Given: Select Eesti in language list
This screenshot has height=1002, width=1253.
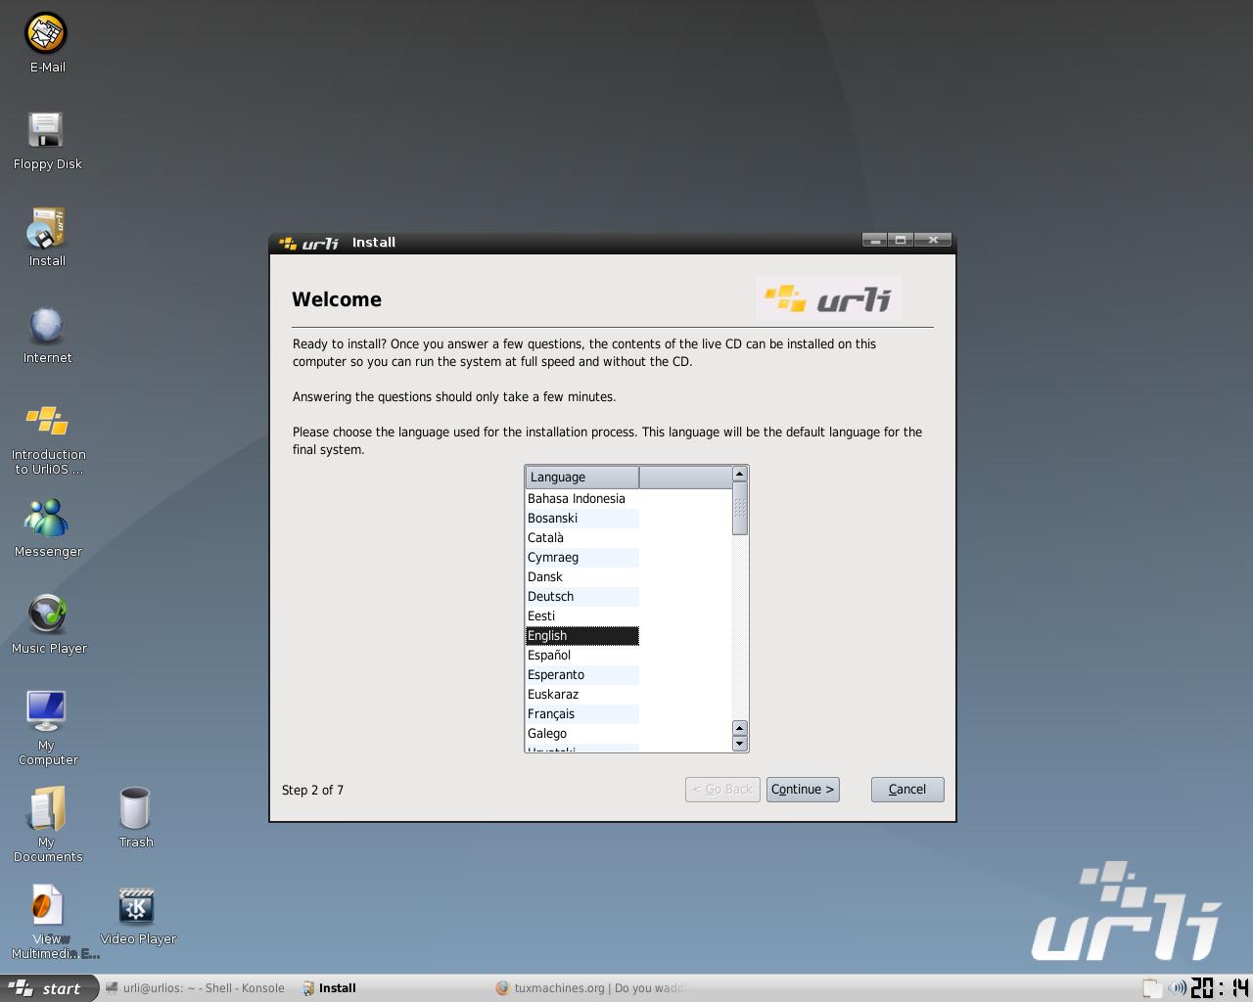Looking at the screenshot, I should tap(581, 616).
